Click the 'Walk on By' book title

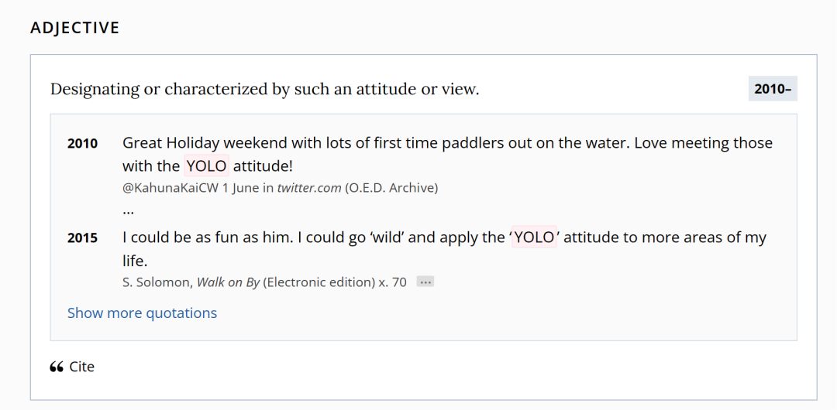pyautogui.click(x=228, y=282)
